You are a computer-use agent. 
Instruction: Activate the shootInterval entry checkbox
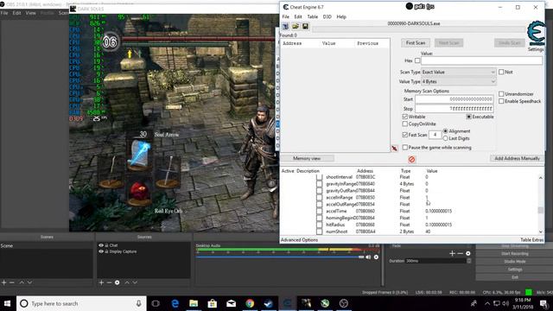pos(319,177)
